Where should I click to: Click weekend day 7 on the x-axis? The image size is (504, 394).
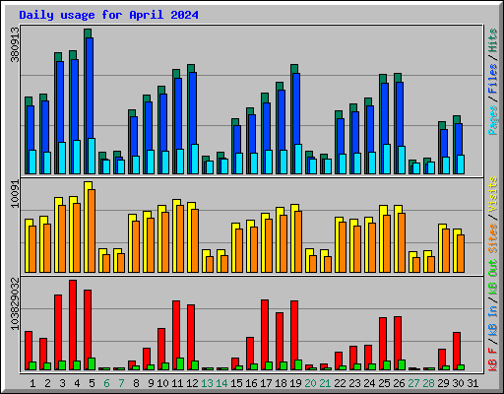point(121,383)
